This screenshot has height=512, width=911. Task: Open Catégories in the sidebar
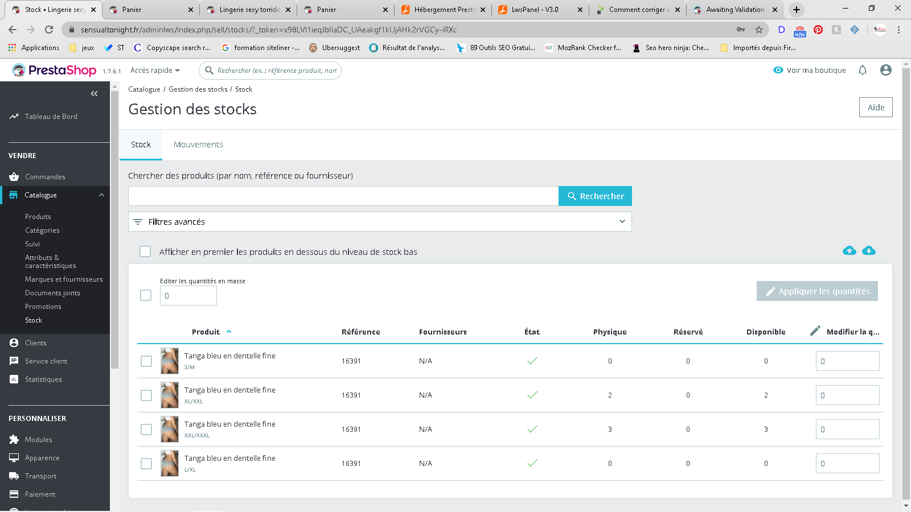point(42,230)
